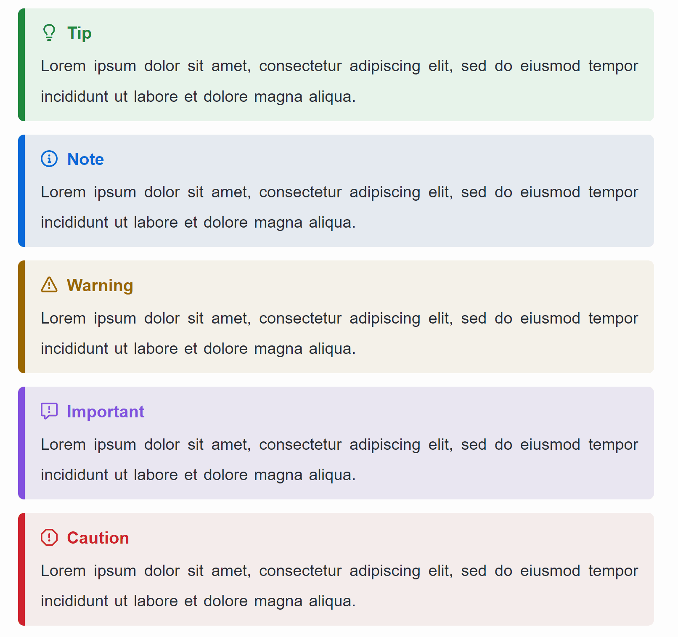Click the purple Important heading text
The width and height of the screenshot is (678, 637).
[x=106, y=411]
